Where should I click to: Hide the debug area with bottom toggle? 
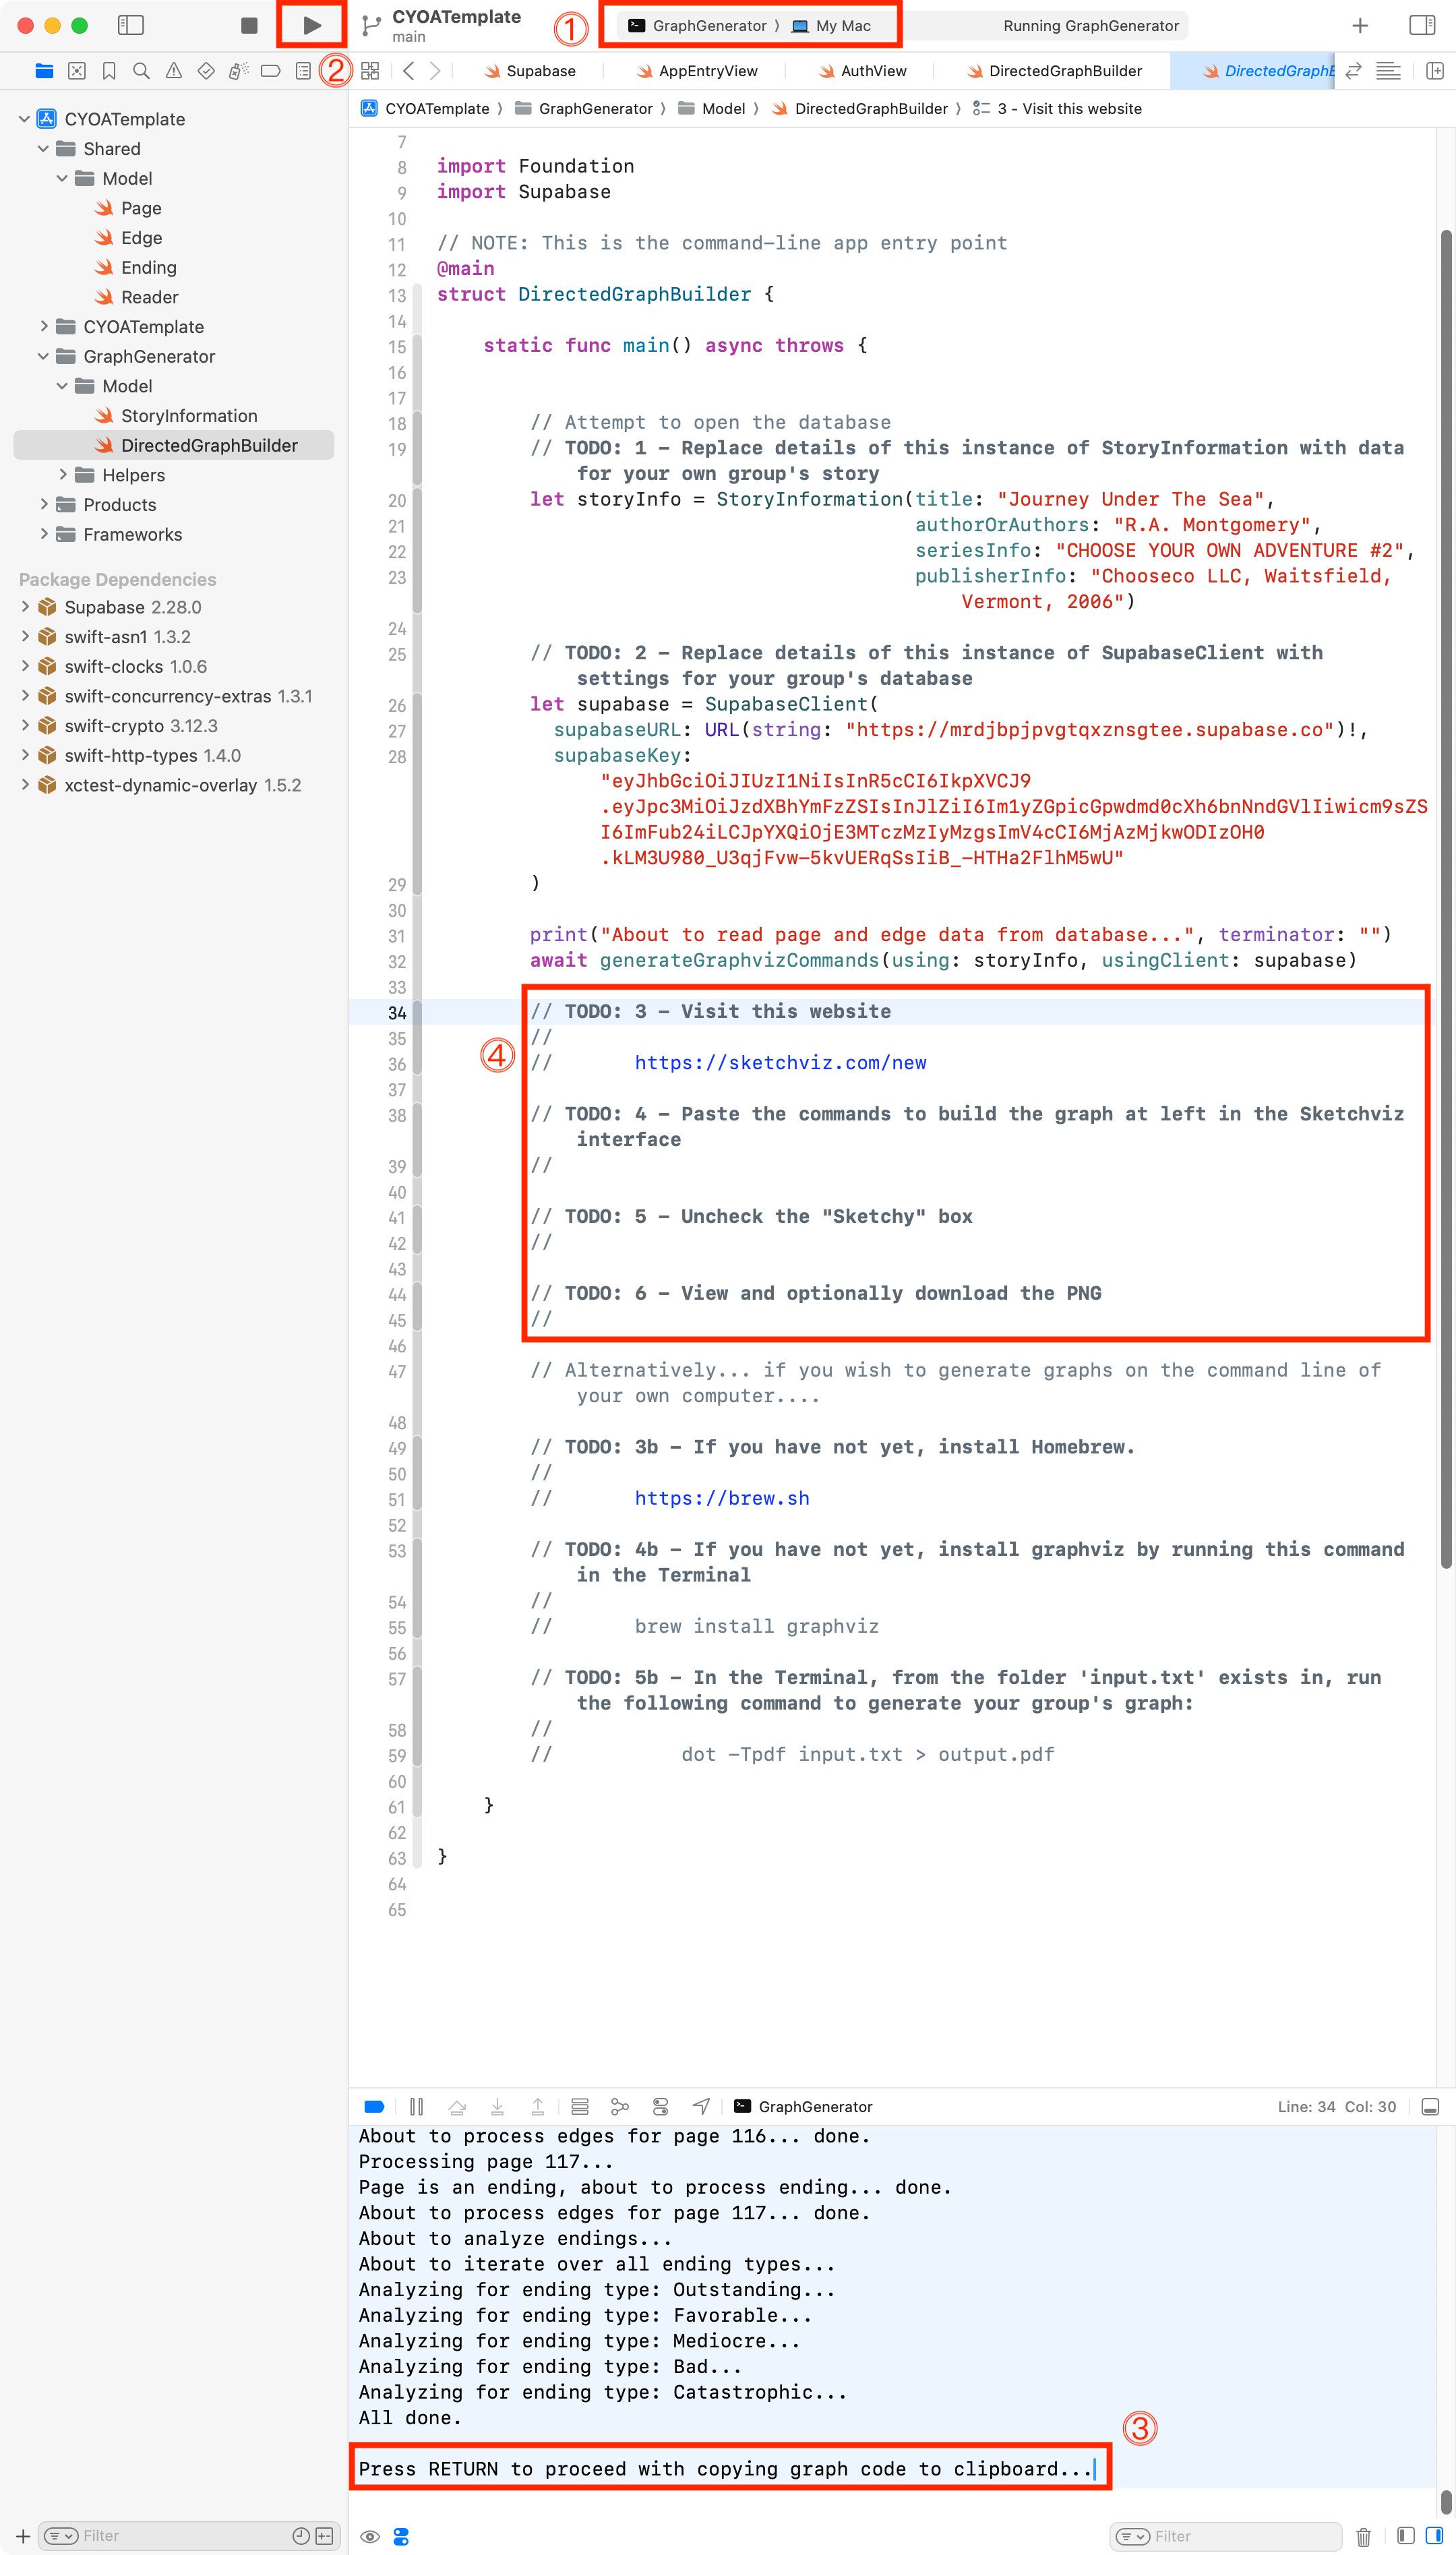click(1430, 2106)
